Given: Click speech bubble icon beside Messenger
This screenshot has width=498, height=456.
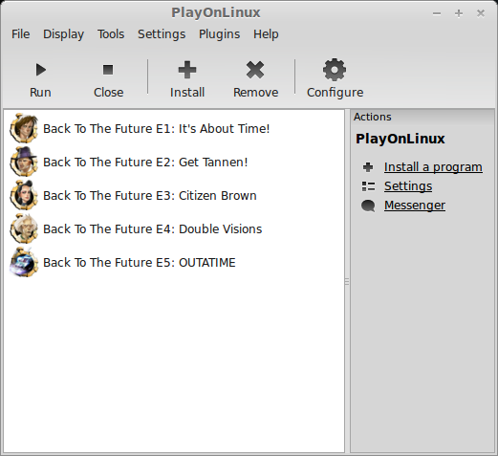Looking at the screenshot, I should (368, 206).
